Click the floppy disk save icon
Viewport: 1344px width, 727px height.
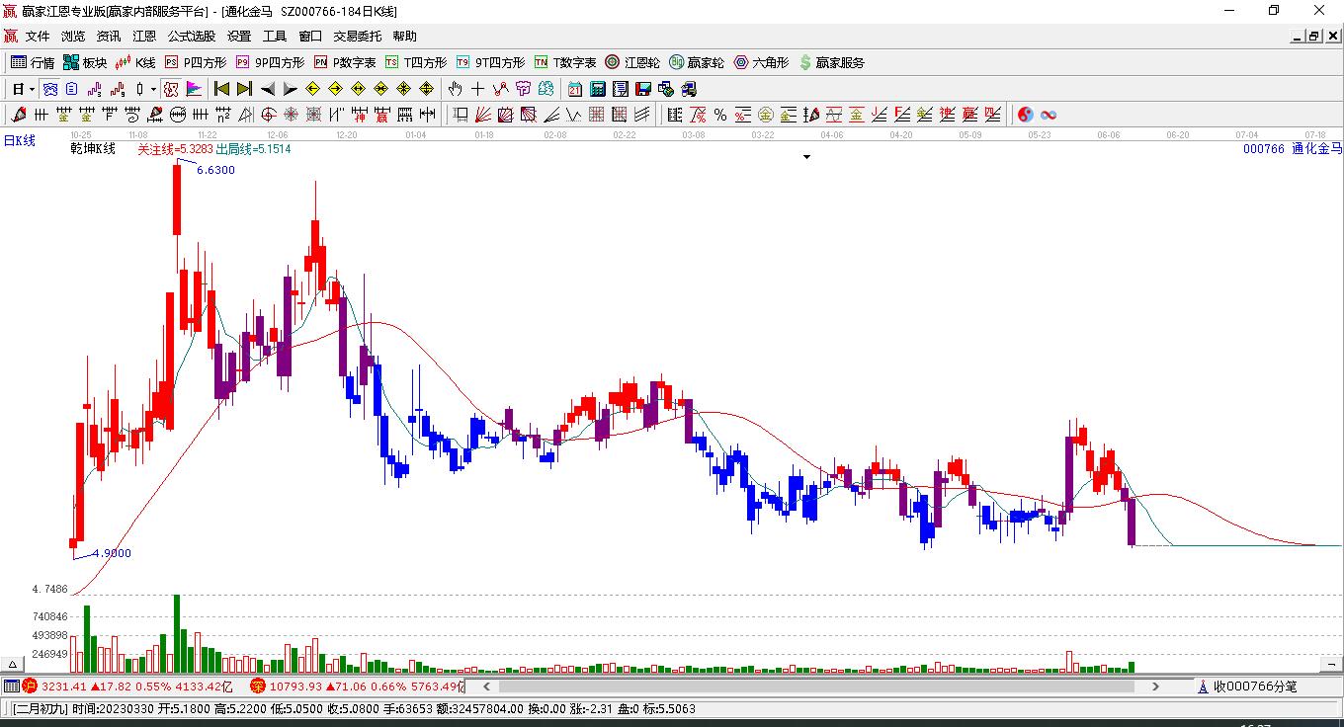(x=642, y=89)
